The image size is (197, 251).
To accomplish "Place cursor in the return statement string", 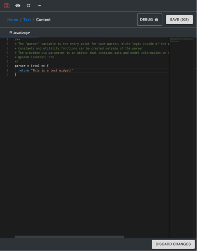I will tap(52, 71).
